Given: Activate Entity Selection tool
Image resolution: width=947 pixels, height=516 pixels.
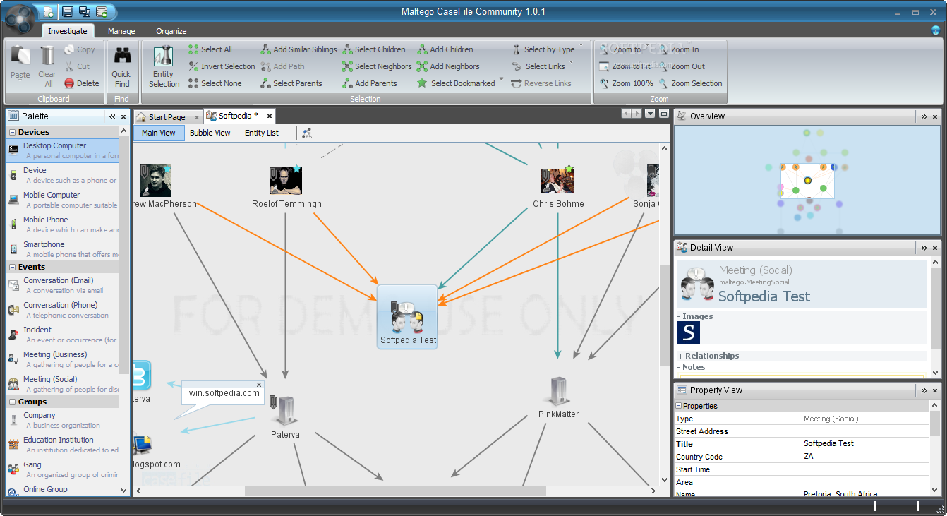Looking at the screenshot, I should tap(164, 66).
